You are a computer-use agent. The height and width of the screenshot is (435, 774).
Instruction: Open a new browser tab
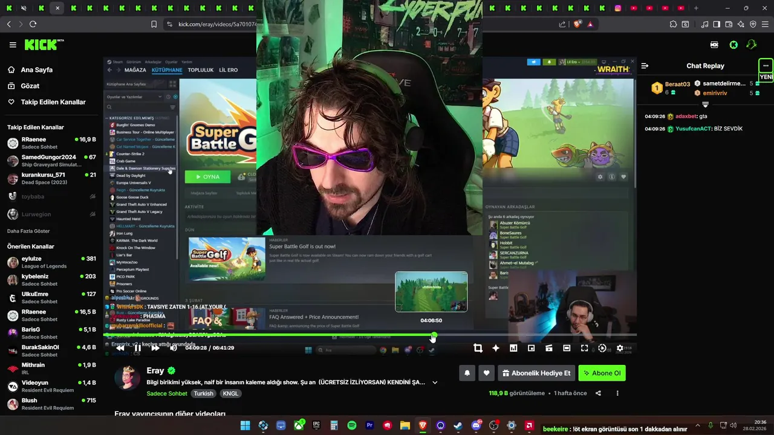[x=696, y=8]
